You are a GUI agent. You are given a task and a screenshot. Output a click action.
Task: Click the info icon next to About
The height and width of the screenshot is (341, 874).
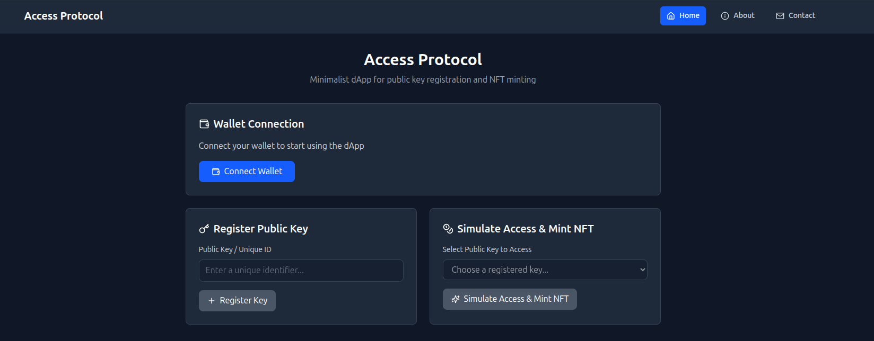(724, 15)
